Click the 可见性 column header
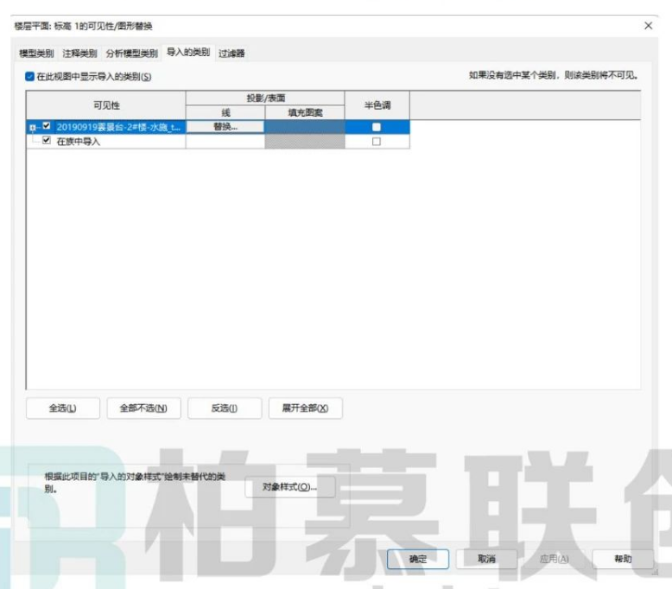 pos(106,105)
